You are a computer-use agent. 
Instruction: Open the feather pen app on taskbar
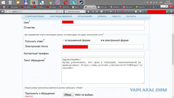42,2
